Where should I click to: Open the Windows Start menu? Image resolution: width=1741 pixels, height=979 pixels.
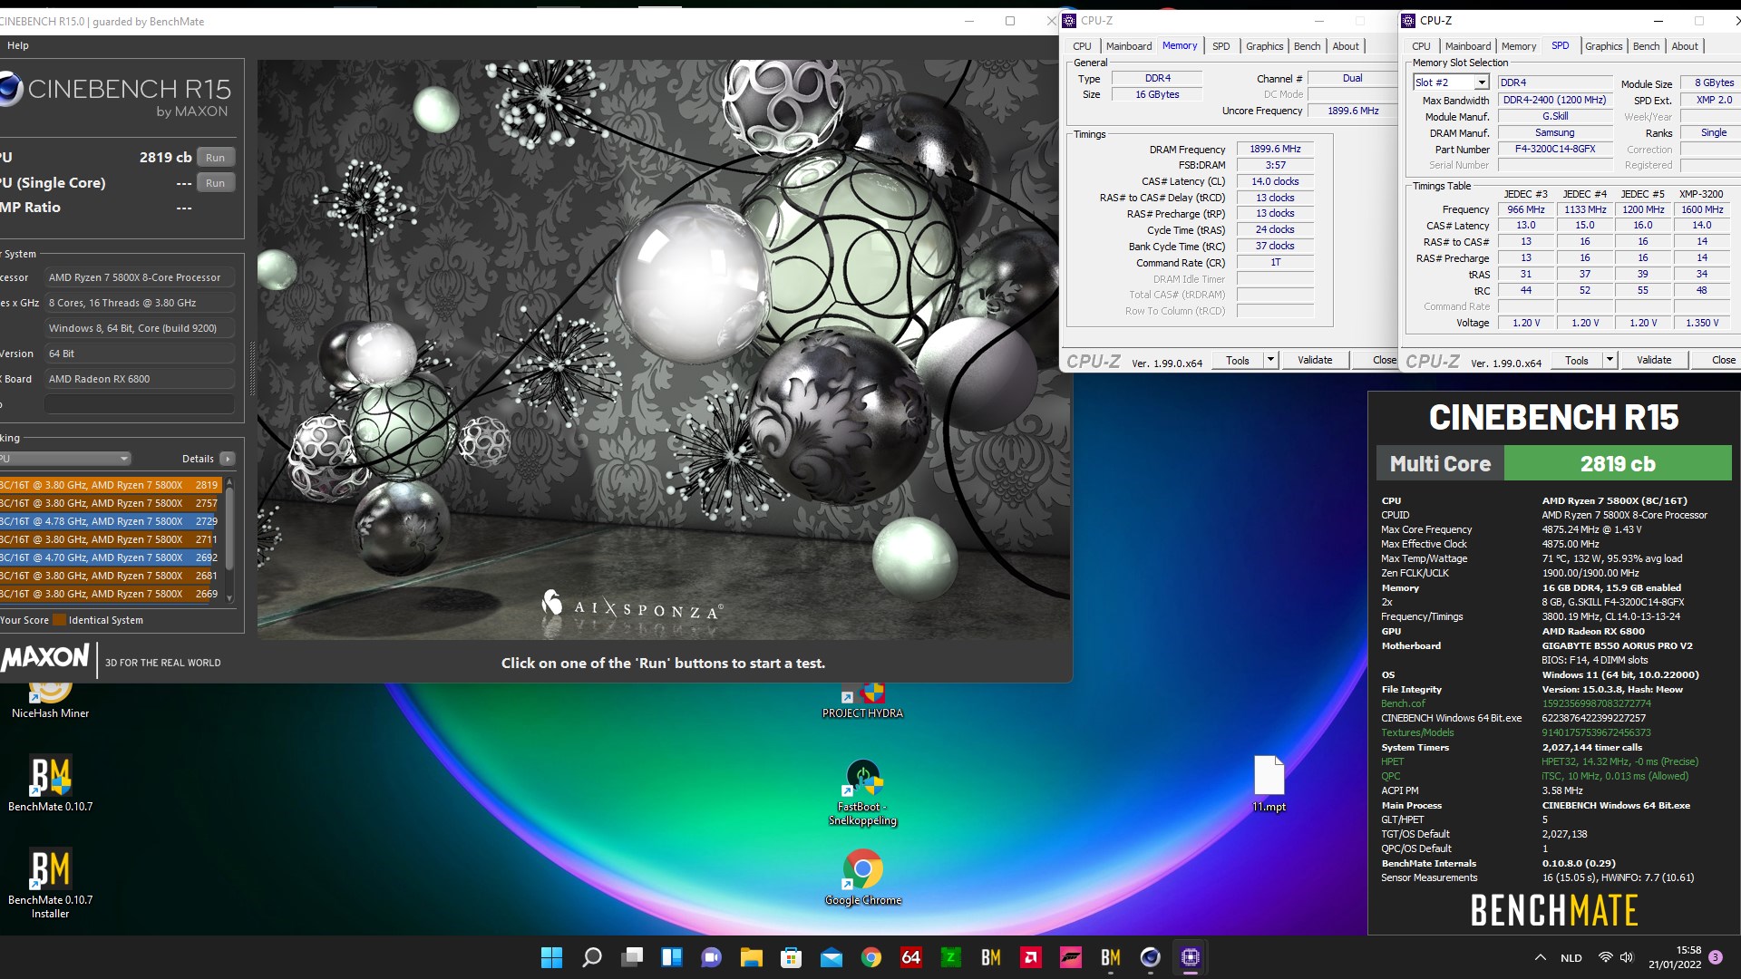point(551,957)
